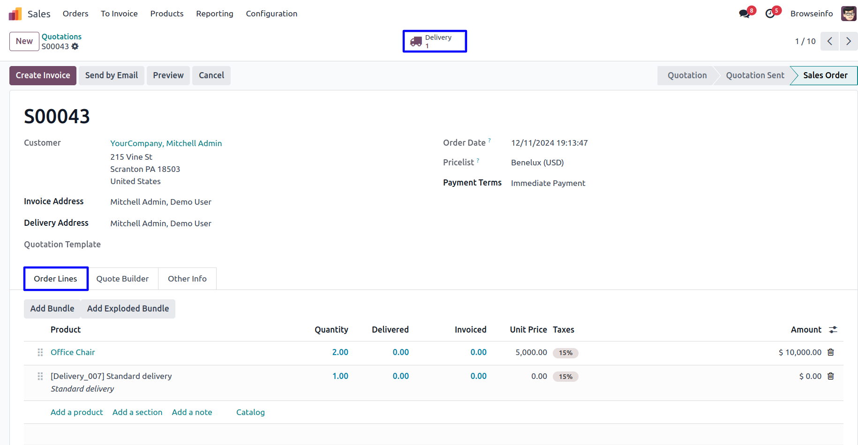Open the Reporting menu

pyautogui.click(x=214, y=14)
